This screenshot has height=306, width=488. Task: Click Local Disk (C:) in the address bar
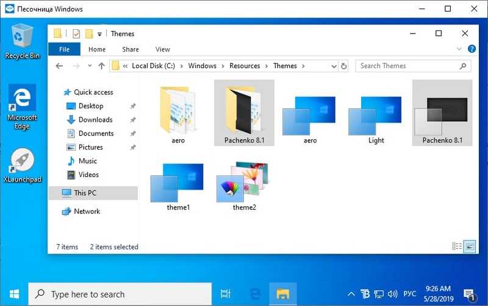[154, 66]
